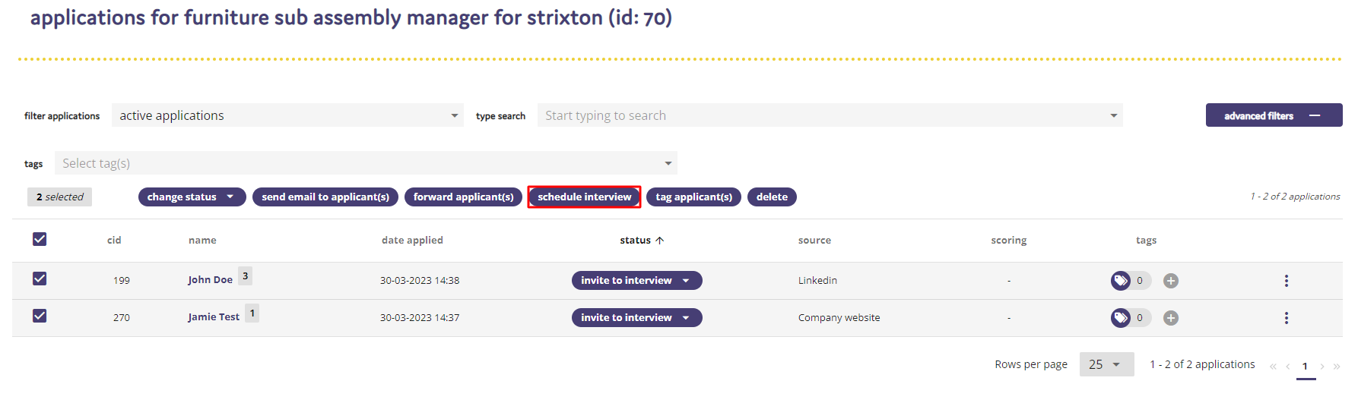Collapse the advanced filters panel
This screenshot has width=1358, height=403.
pos(1274,115)
